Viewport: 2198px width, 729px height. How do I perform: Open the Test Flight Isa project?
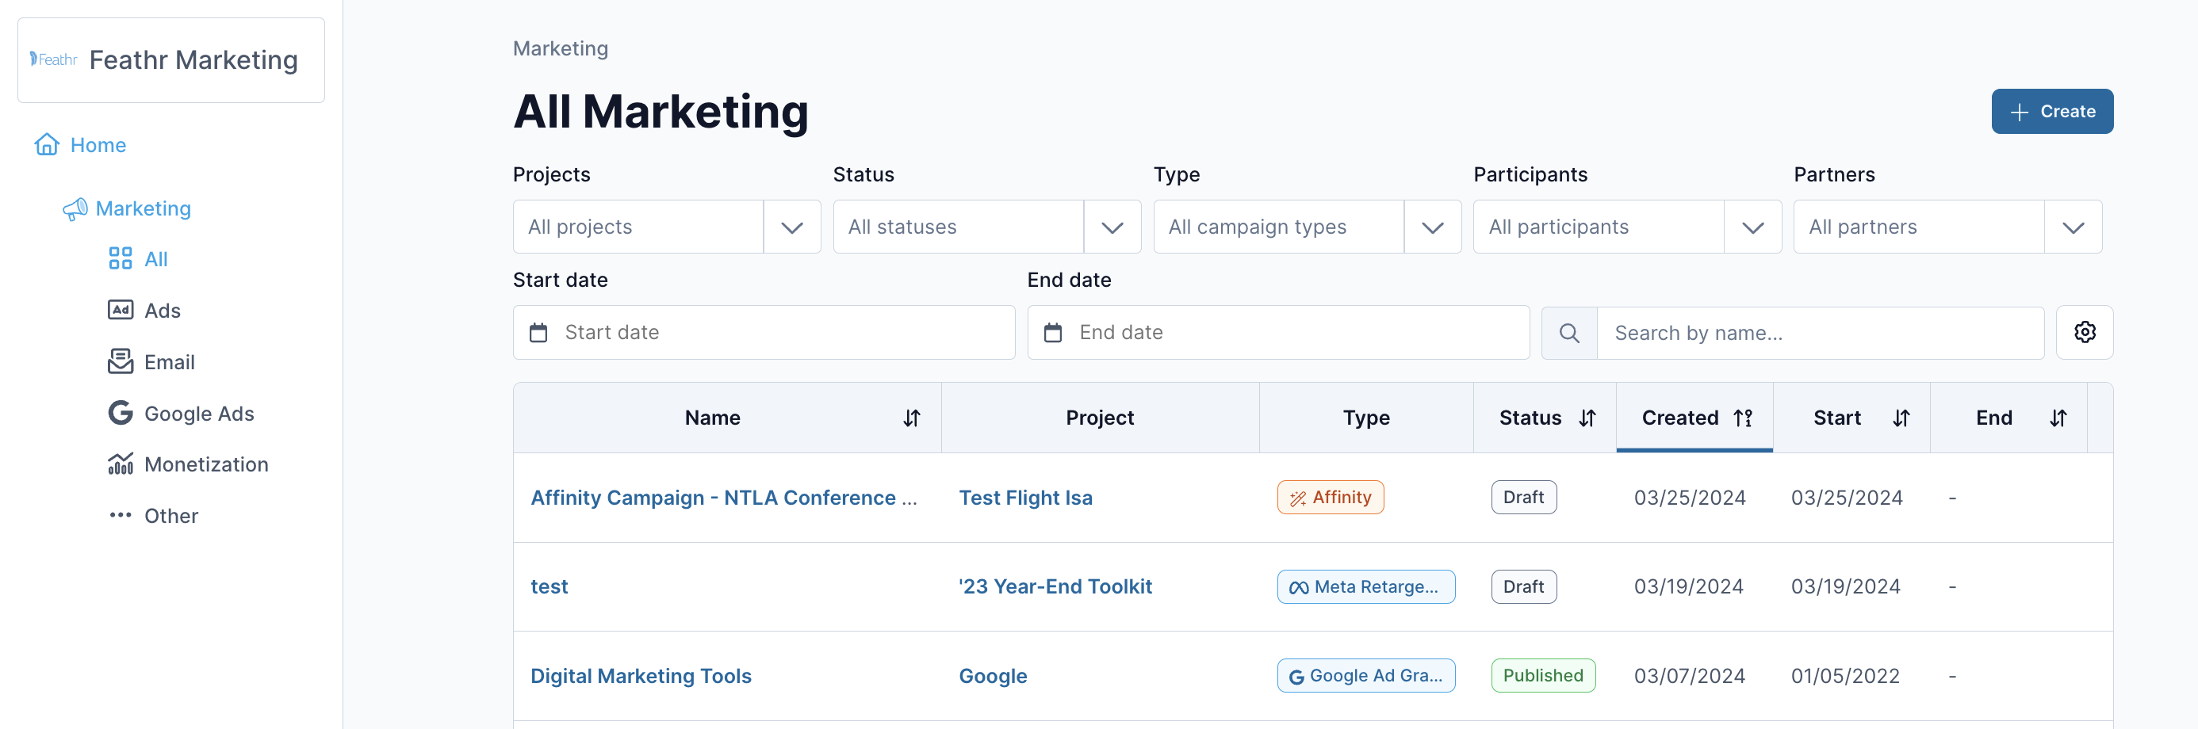point(1025,498)
